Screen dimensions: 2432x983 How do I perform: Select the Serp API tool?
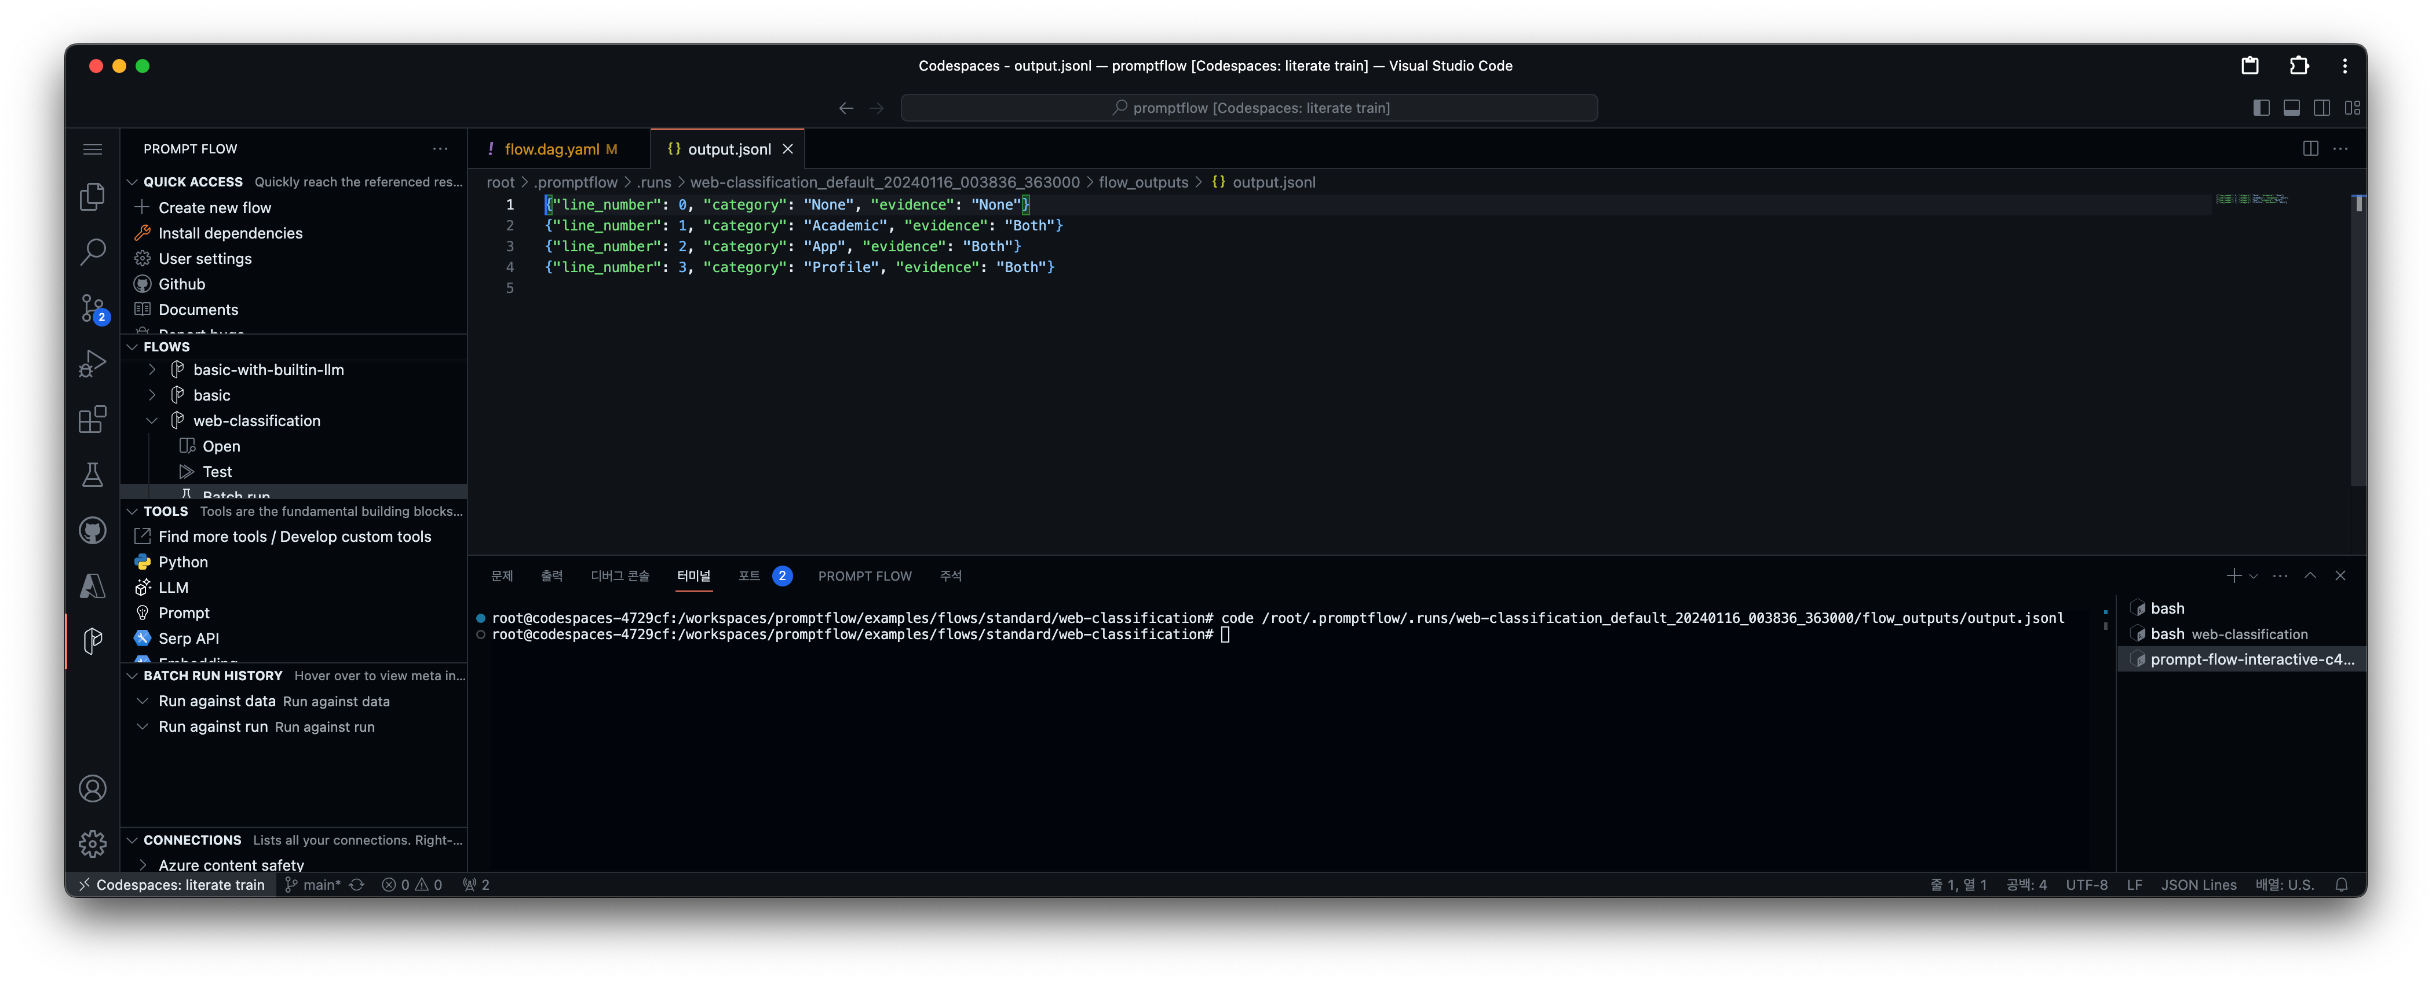pyautogui.click(x=189, y=639)
